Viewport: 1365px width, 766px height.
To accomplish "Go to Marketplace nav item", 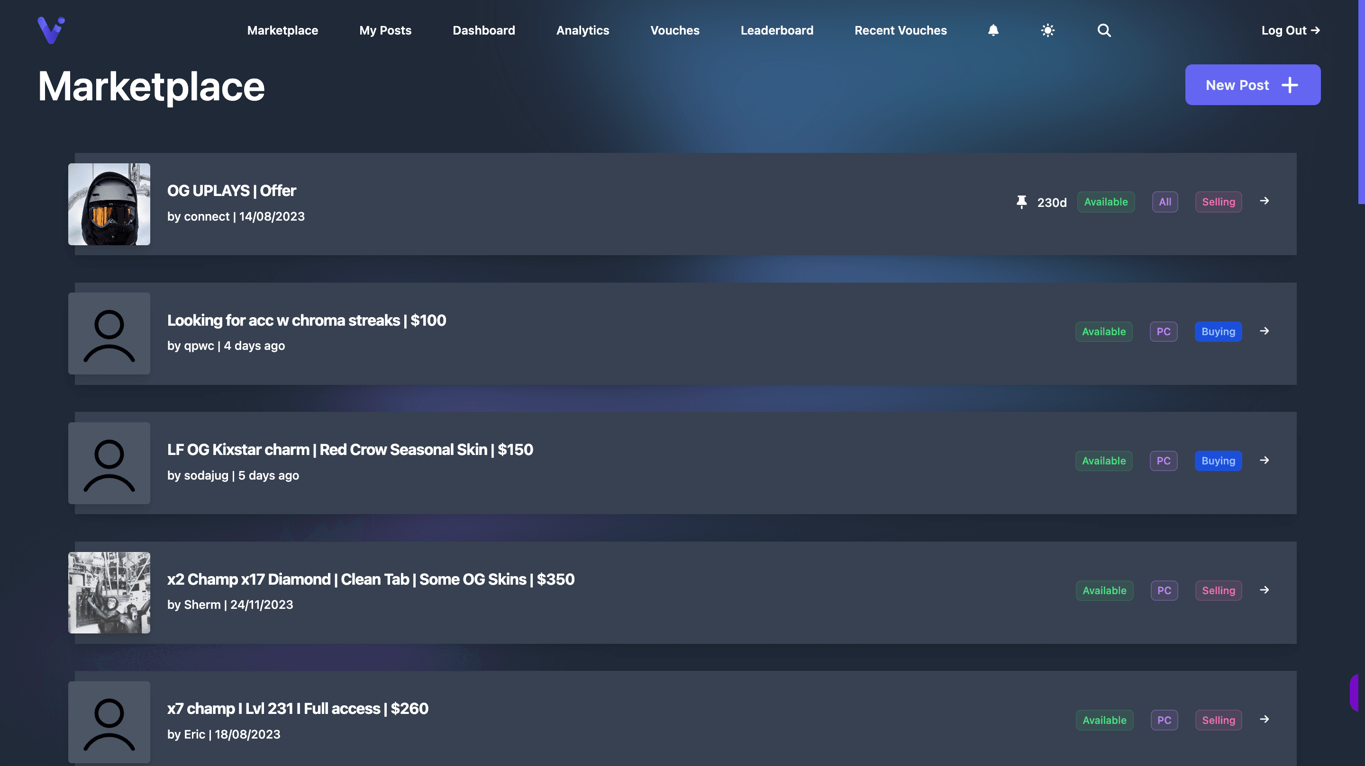I will [x=282, y=30].
